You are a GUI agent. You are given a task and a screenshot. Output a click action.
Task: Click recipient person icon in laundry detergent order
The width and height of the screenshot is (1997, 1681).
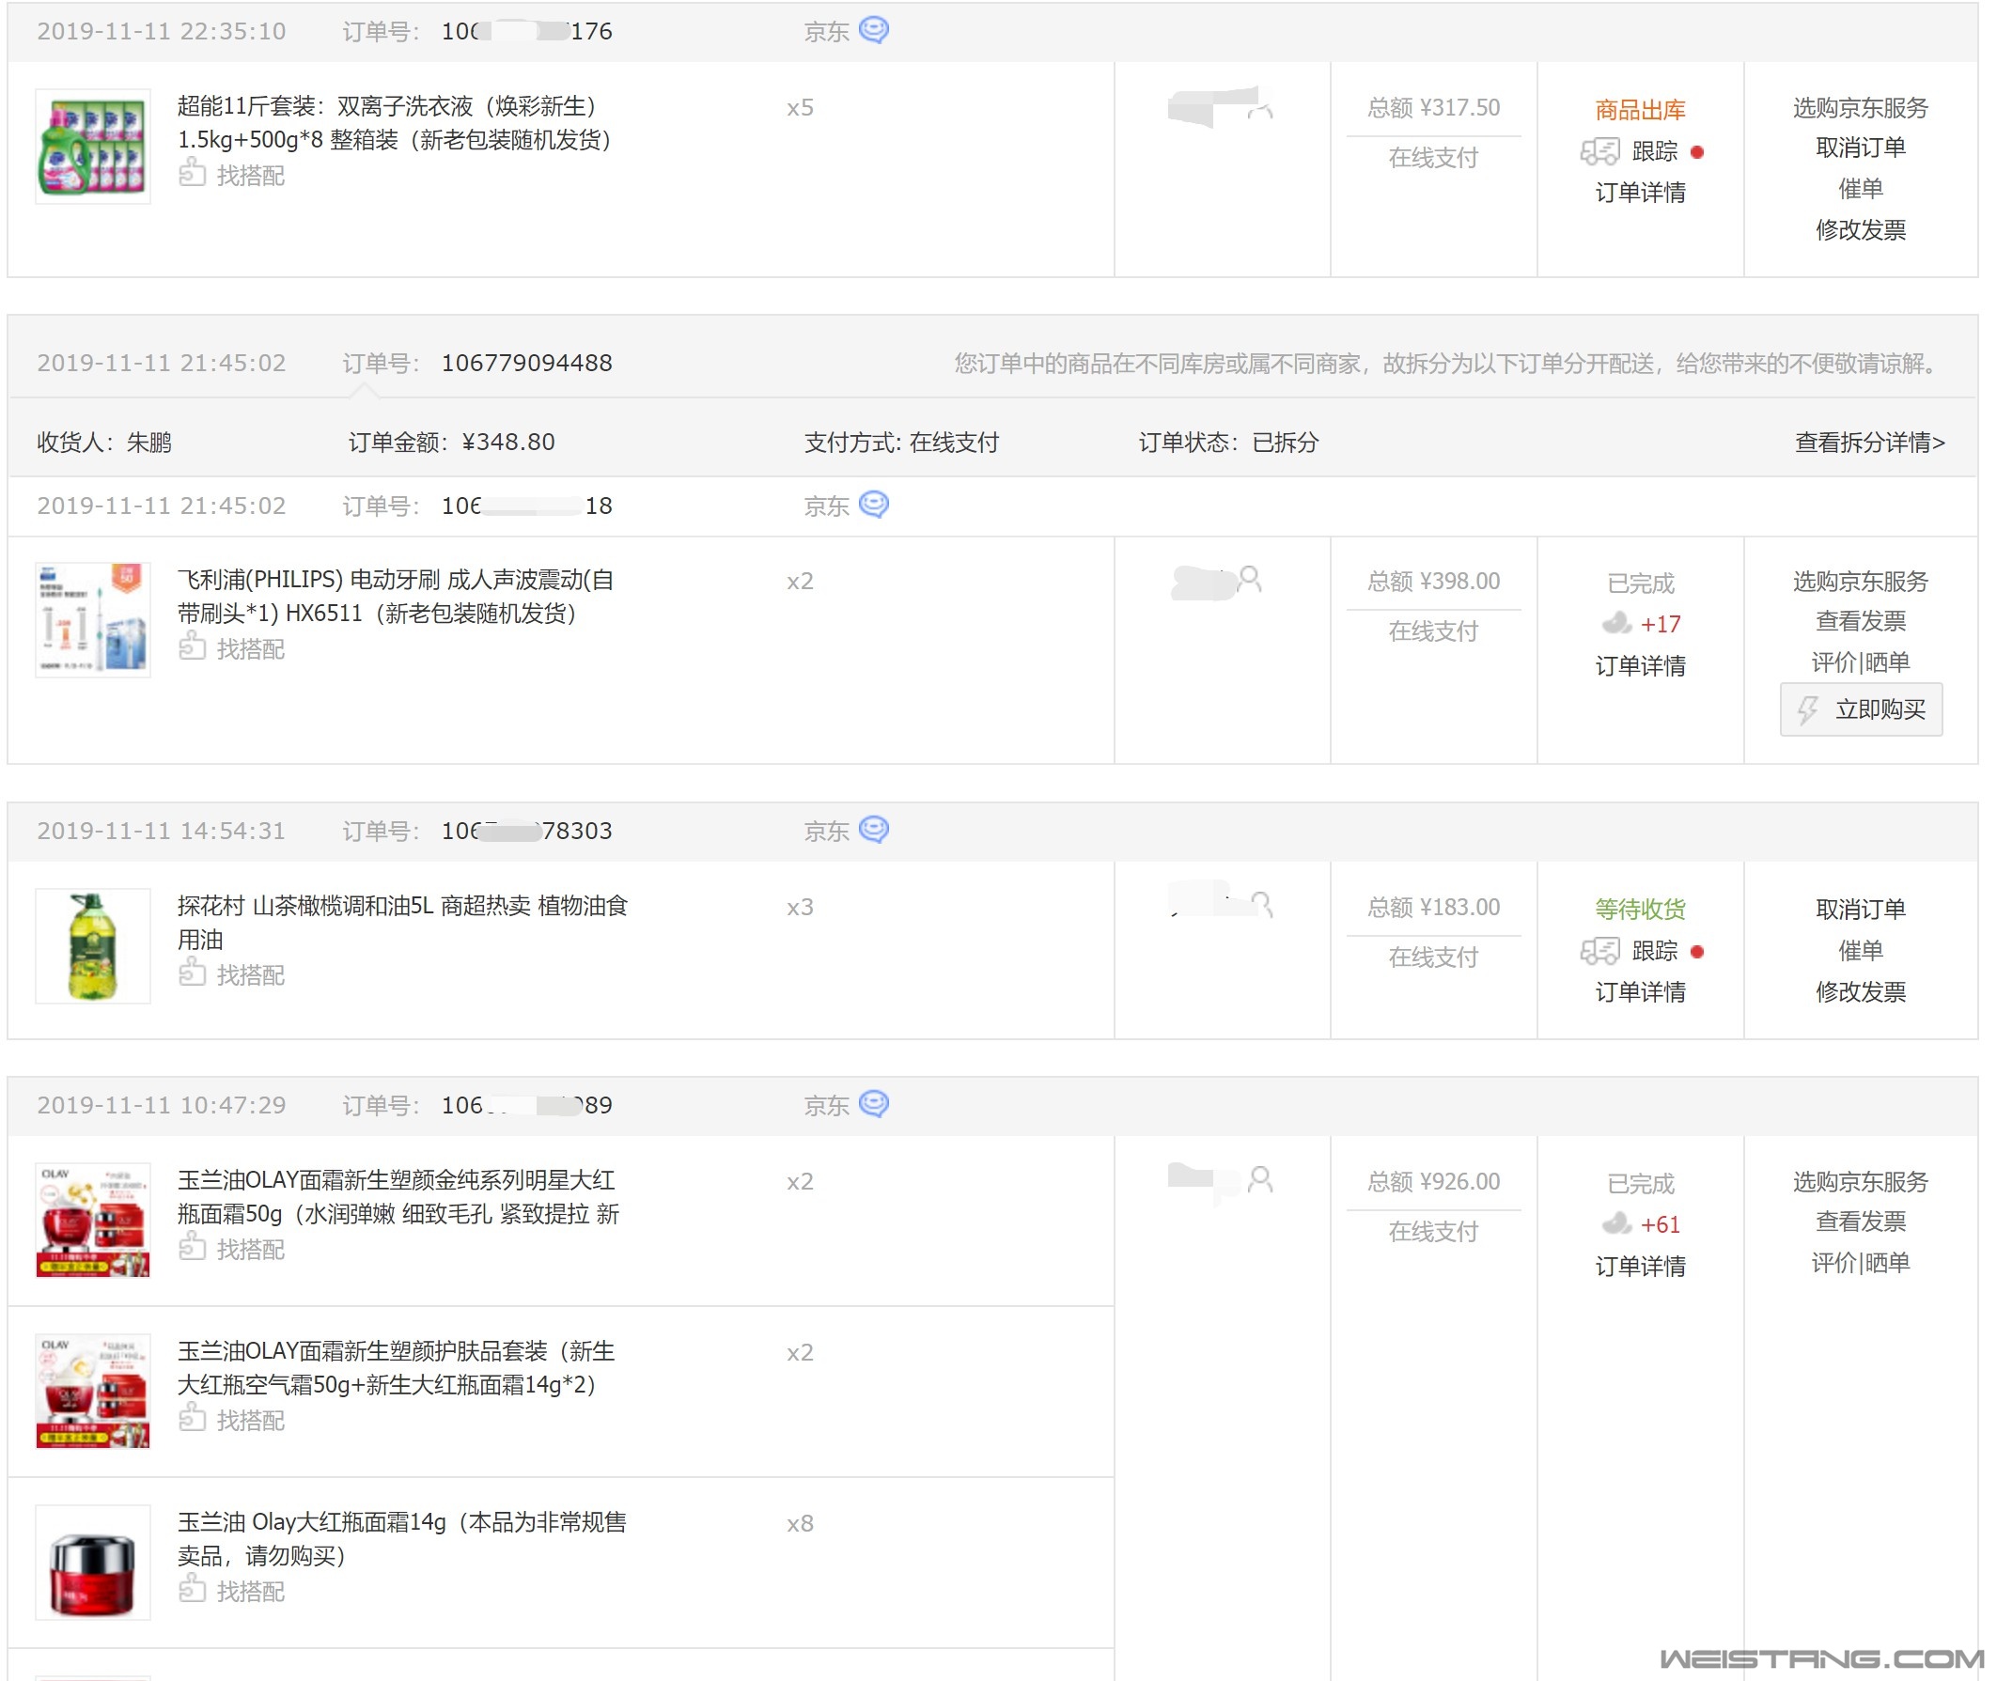coord(1260,107)
